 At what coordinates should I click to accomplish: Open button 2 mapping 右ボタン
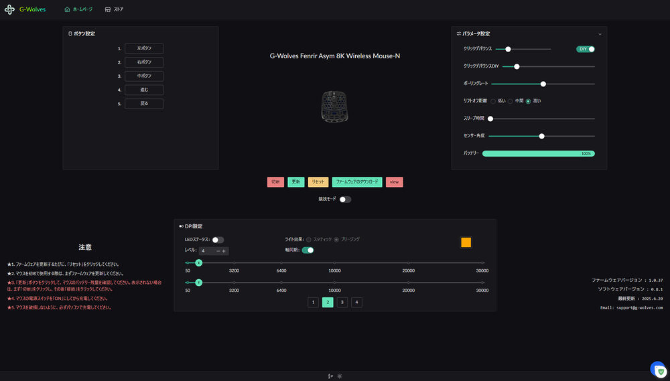144,62
